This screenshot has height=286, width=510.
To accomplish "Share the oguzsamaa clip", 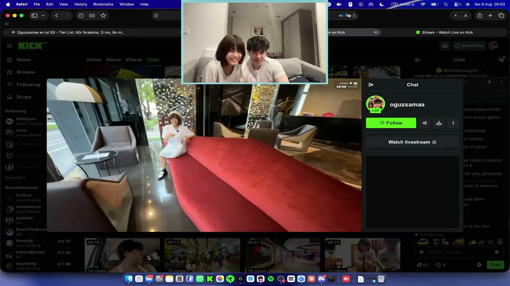I will [425, 123].
